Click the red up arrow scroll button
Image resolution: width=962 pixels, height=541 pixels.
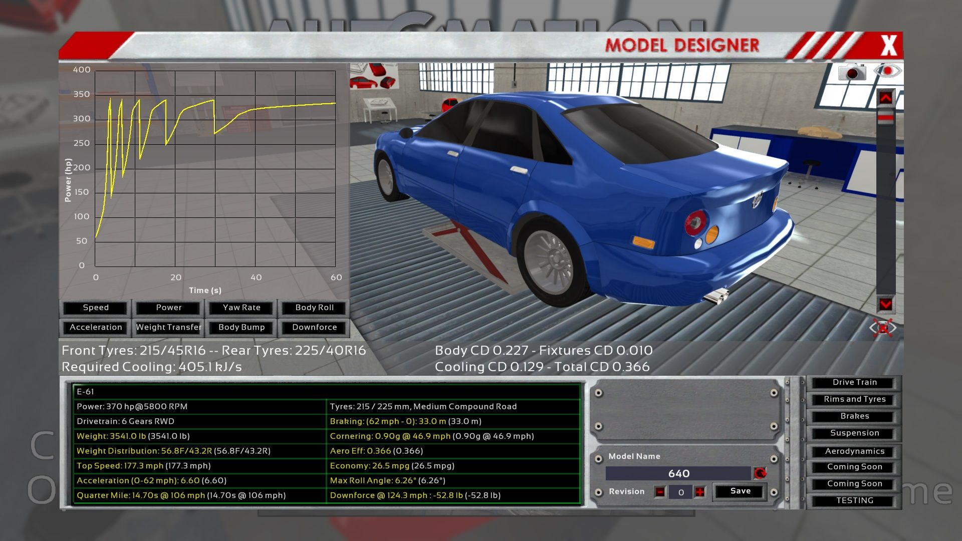point(885,98)
